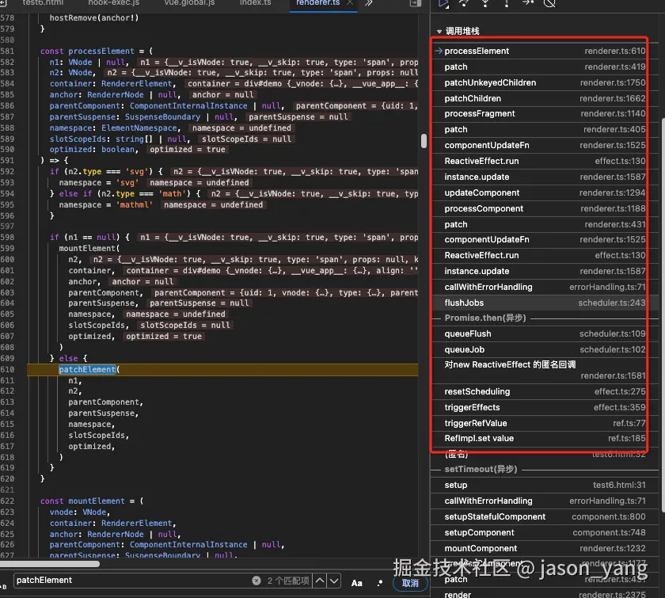The width and height of the screenshot is (665, 598).
Task: Click const mountElement declaration on line 622
Action: tap(92, 501)
